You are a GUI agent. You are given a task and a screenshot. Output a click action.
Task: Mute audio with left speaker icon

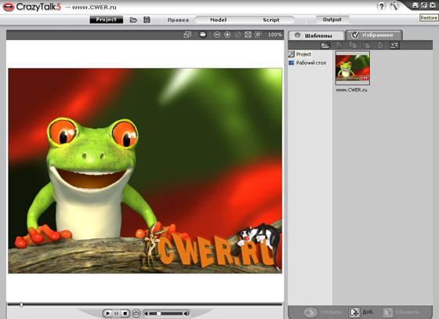coord(146,314)
